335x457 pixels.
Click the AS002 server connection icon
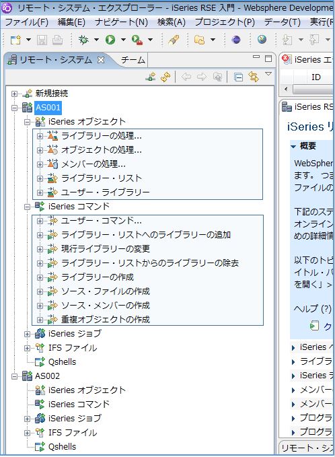point(27,376)
